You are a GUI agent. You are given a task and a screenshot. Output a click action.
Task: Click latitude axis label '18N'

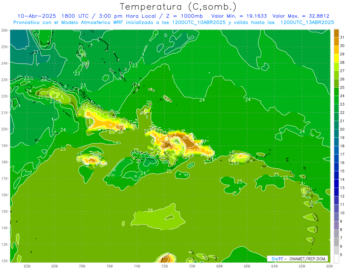(4, 162)
